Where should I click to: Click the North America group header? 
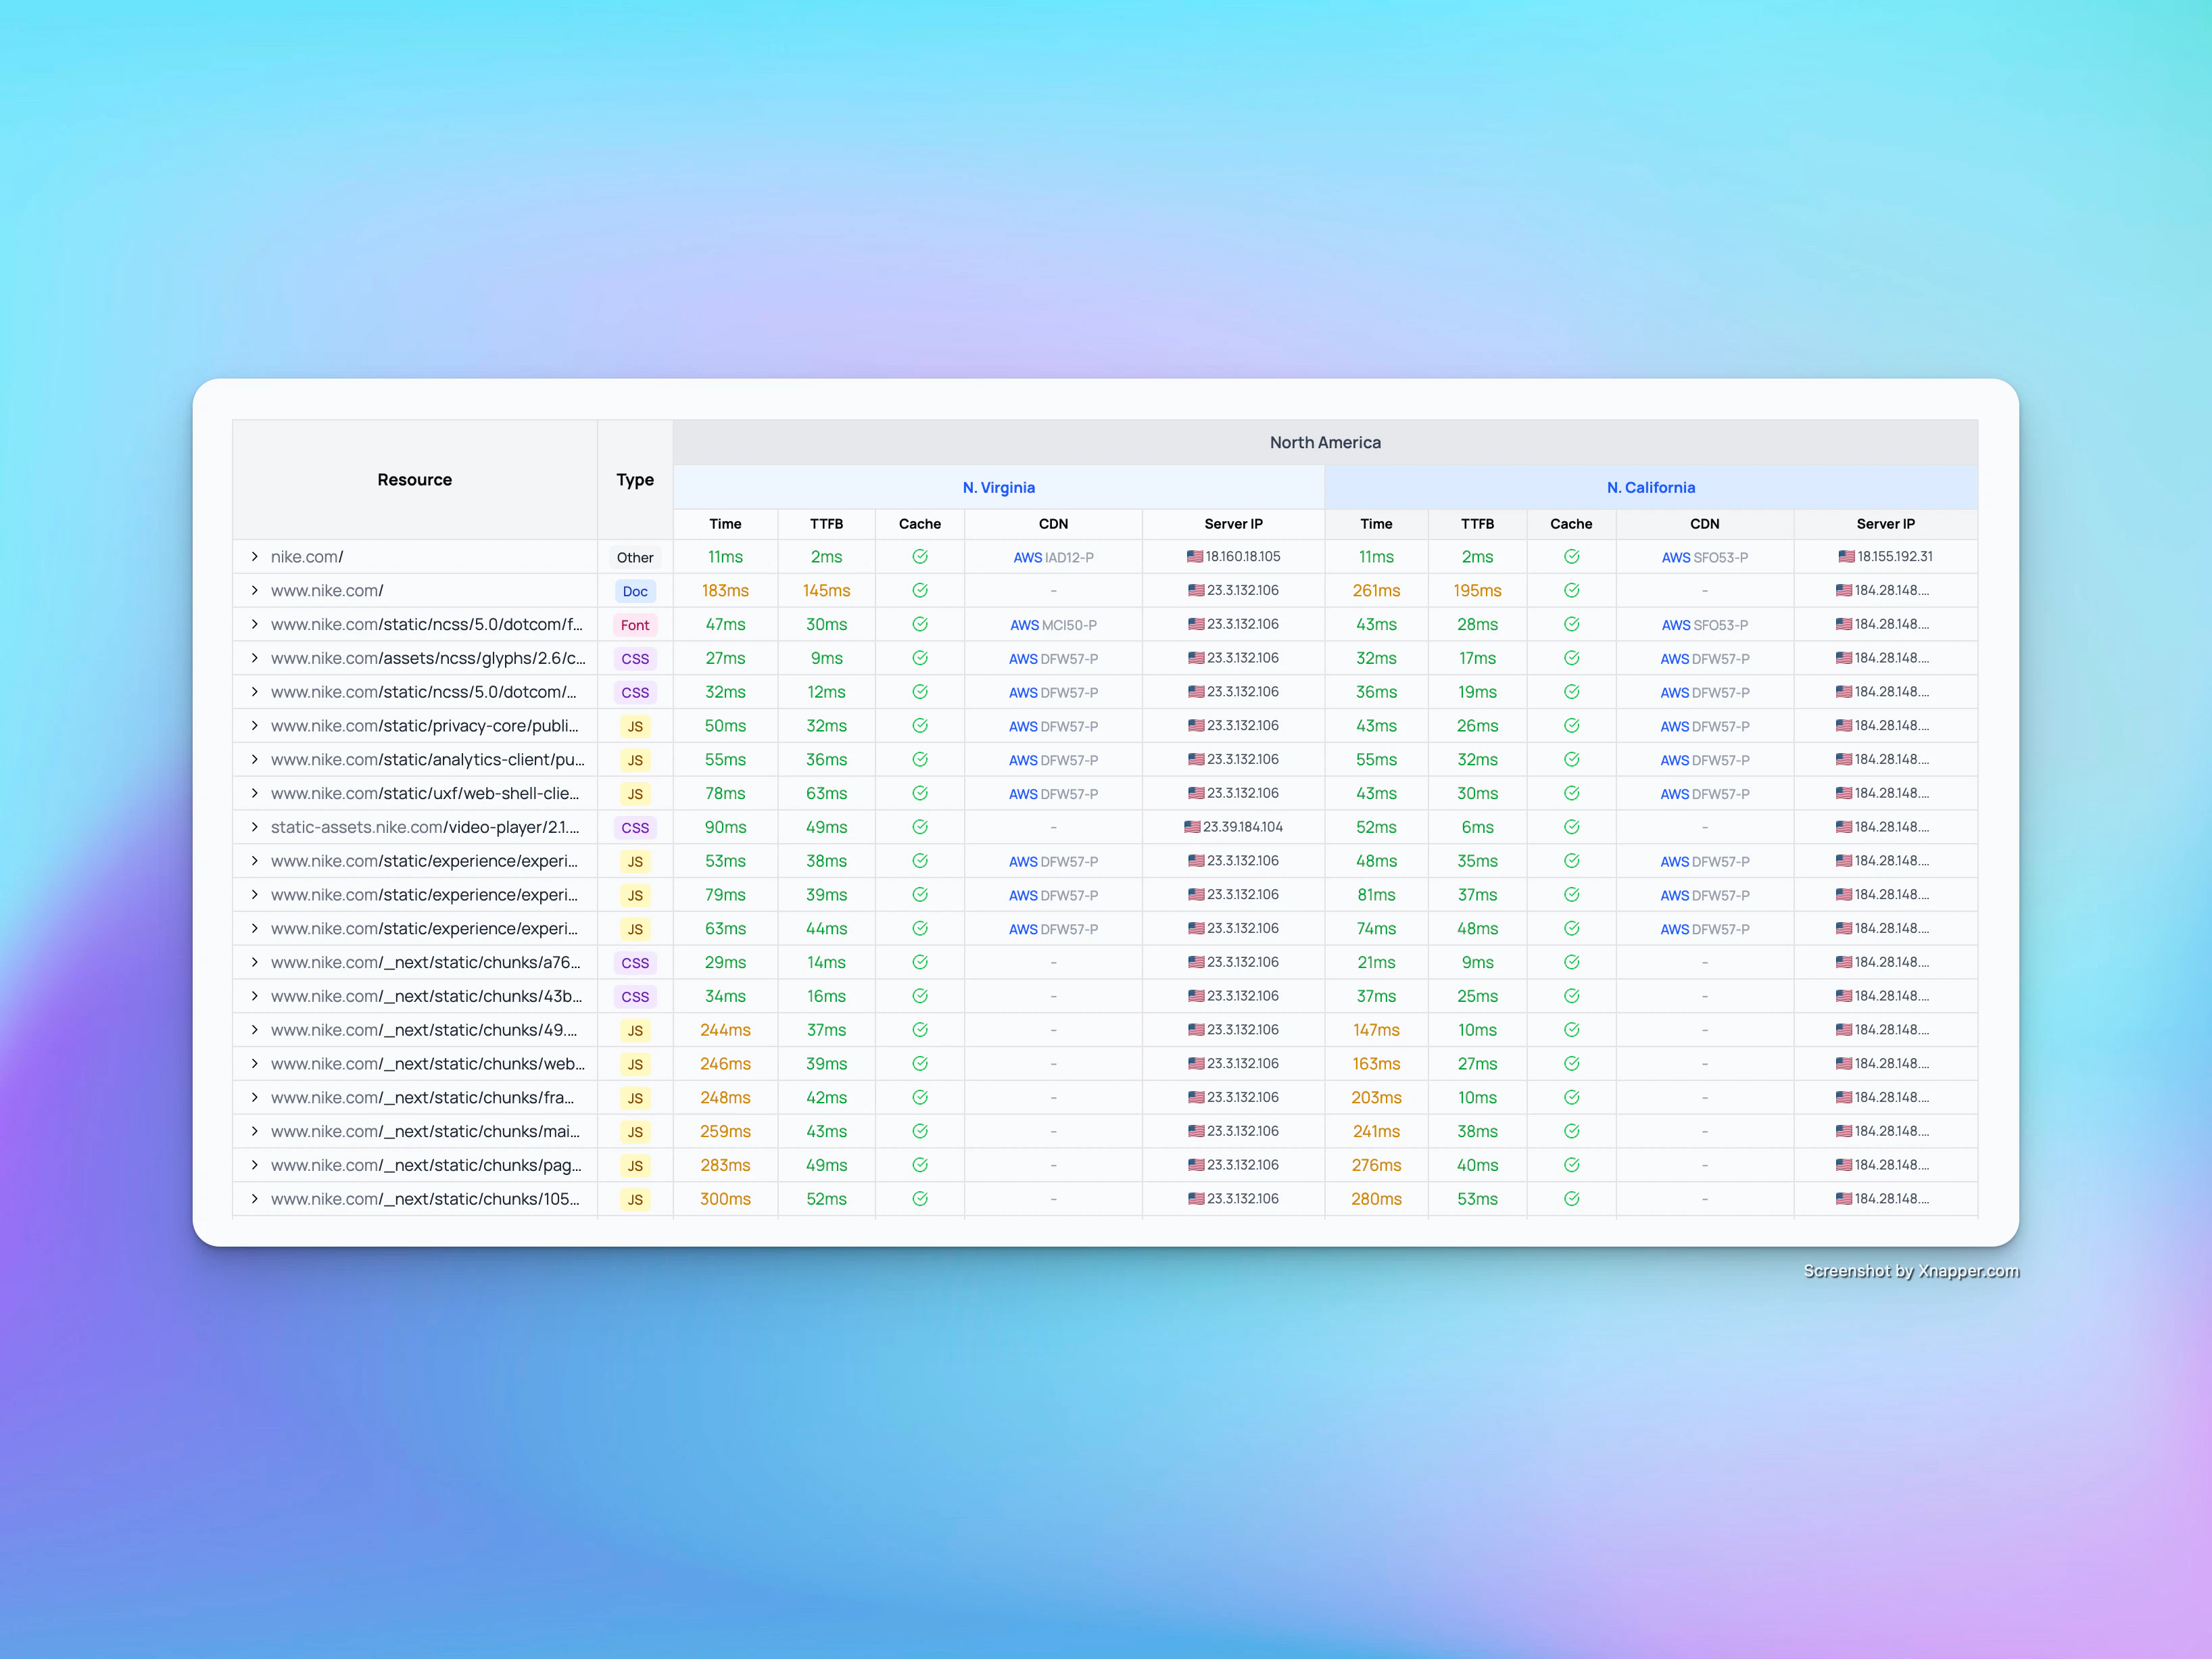tap(1325, 443)
